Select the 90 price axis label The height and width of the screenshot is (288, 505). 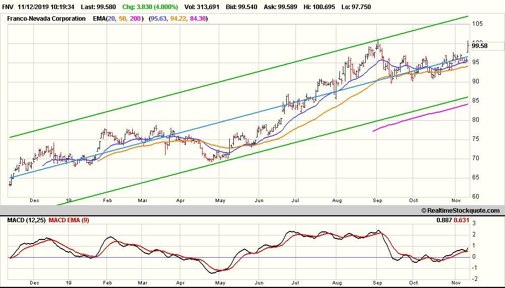(475, 81)
